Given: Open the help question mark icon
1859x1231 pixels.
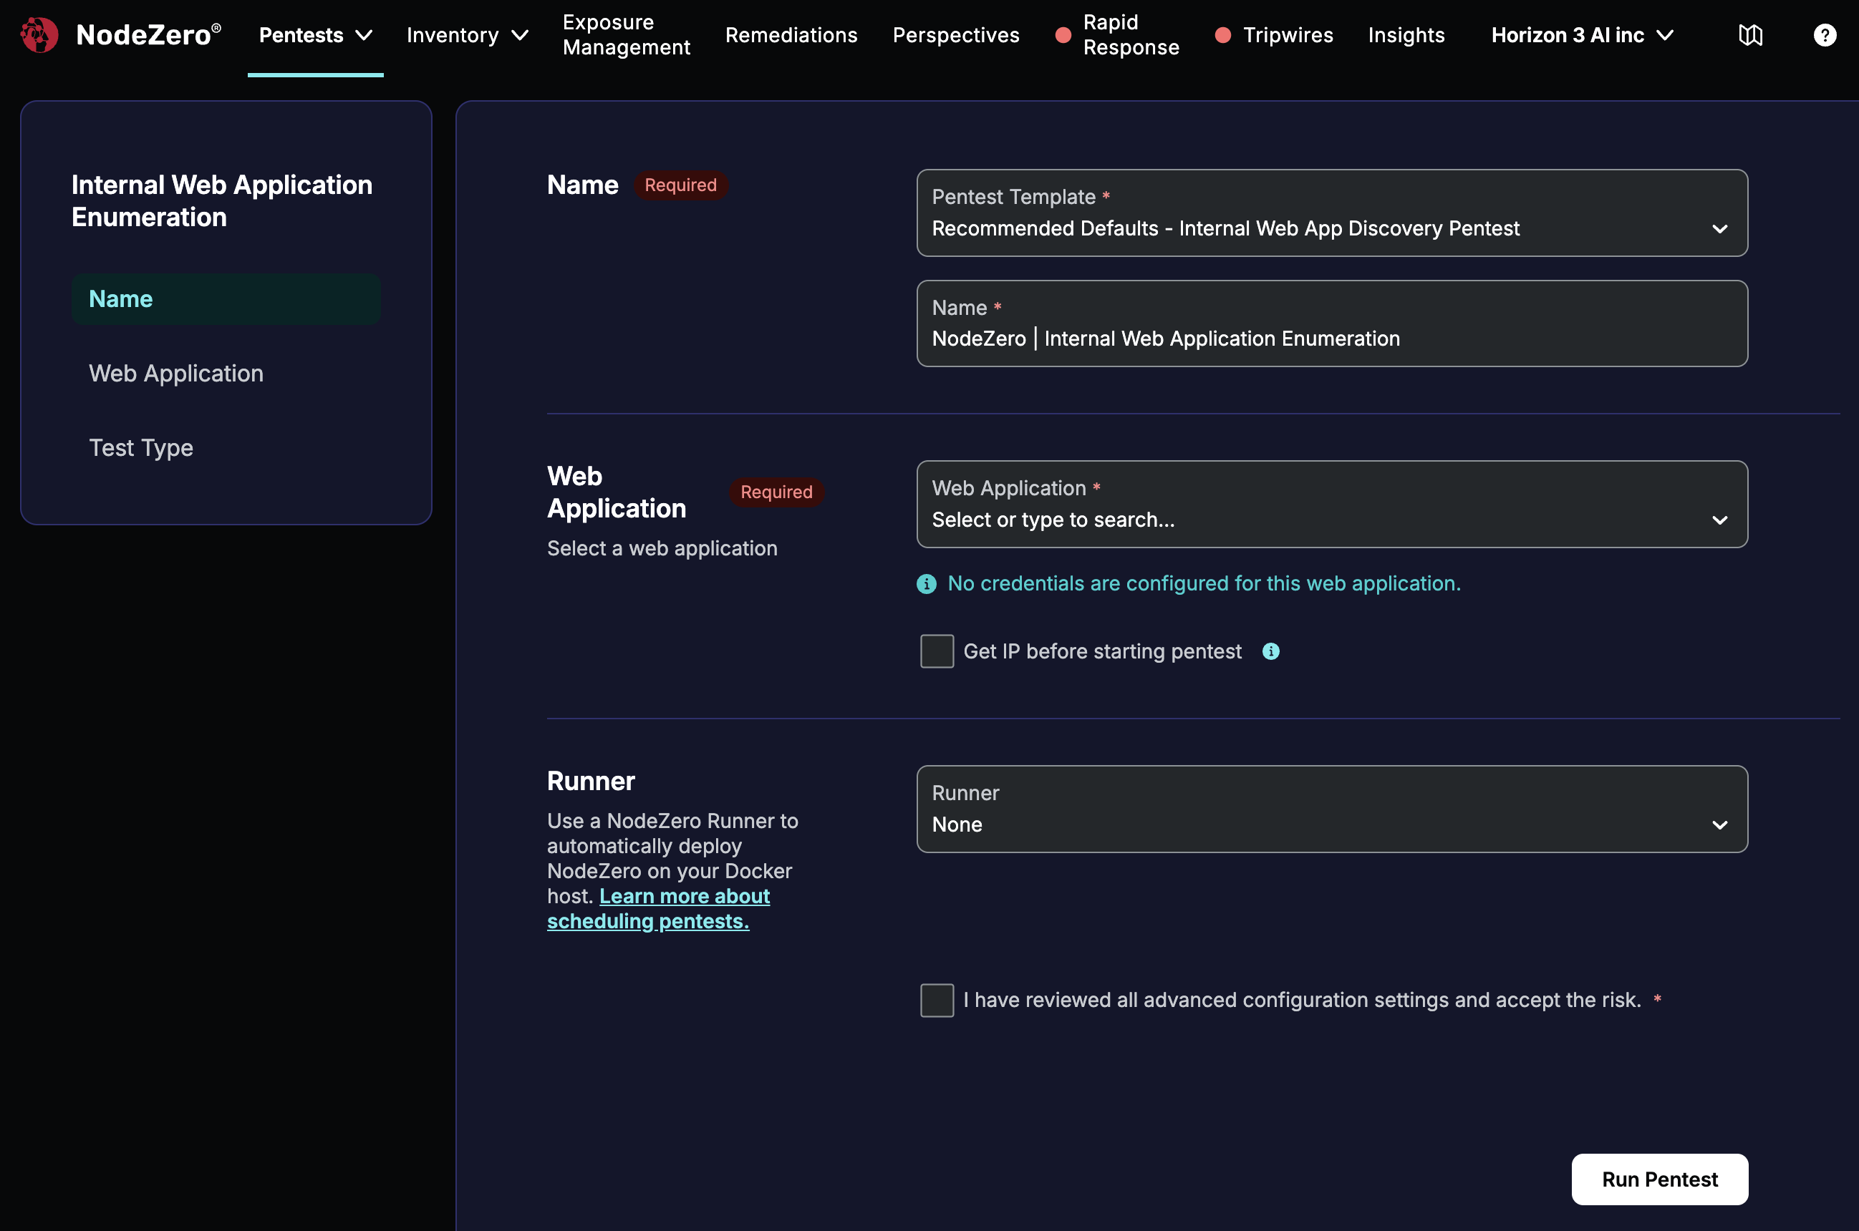Looking at the screenshot, I should (x=1825, y=34).
